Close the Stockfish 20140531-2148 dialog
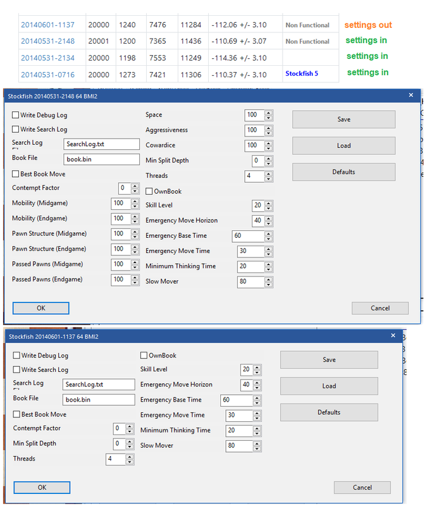Screen dimensions: 427x506 411,96
